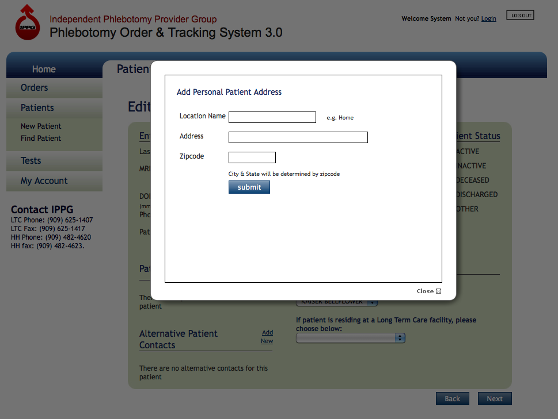558x419 pixels.
Task: Go to My Account
Action: (44, 181)
